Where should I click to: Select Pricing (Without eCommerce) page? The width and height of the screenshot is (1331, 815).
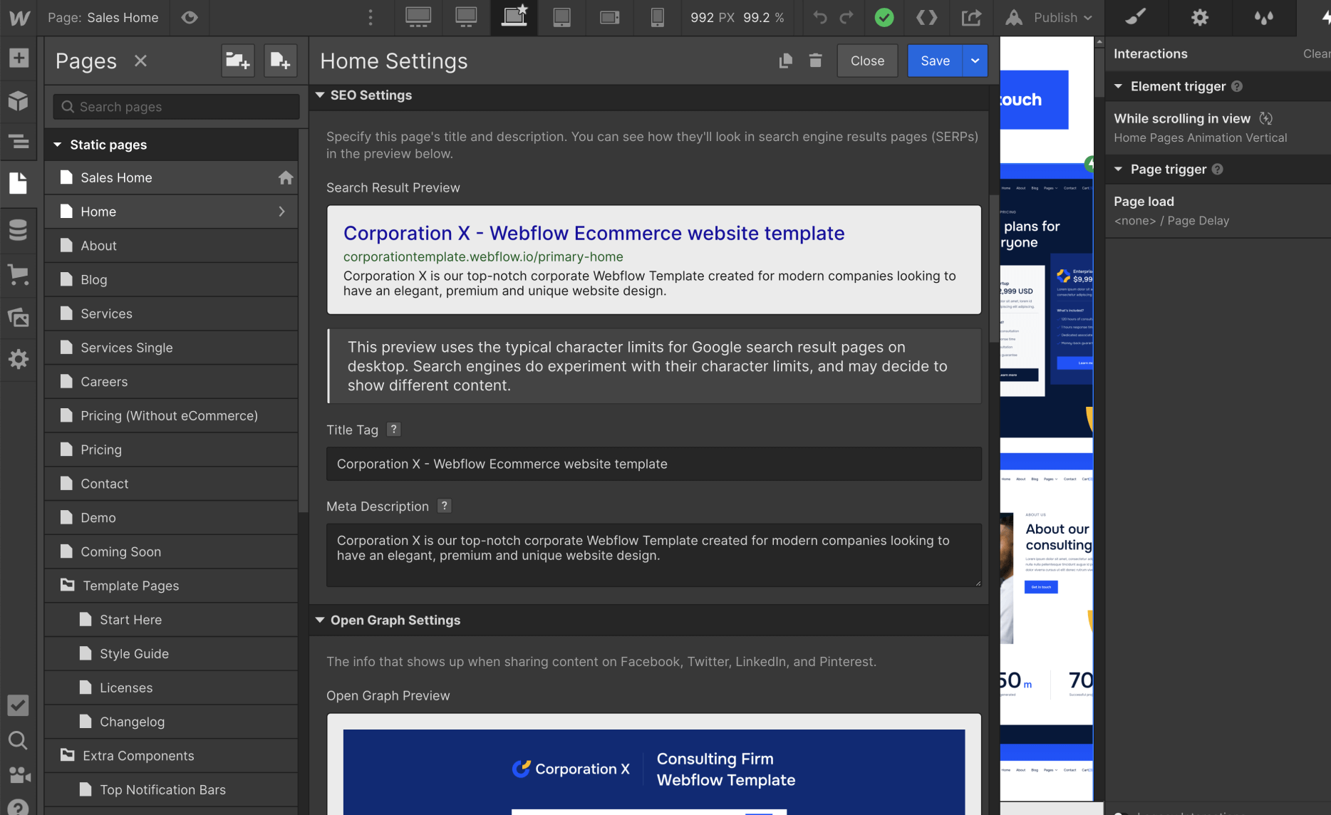tap(171, 416)
